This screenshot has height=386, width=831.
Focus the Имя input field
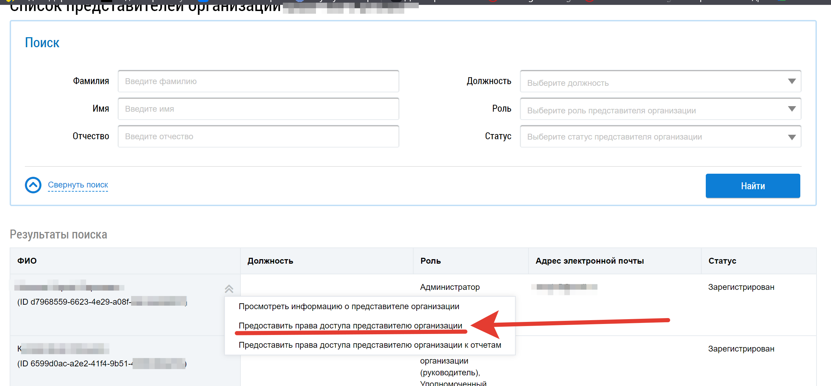click(258, 109)
